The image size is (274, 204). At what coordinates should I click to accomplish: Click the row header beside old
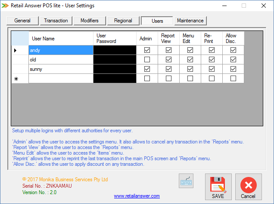pos(20,60)
